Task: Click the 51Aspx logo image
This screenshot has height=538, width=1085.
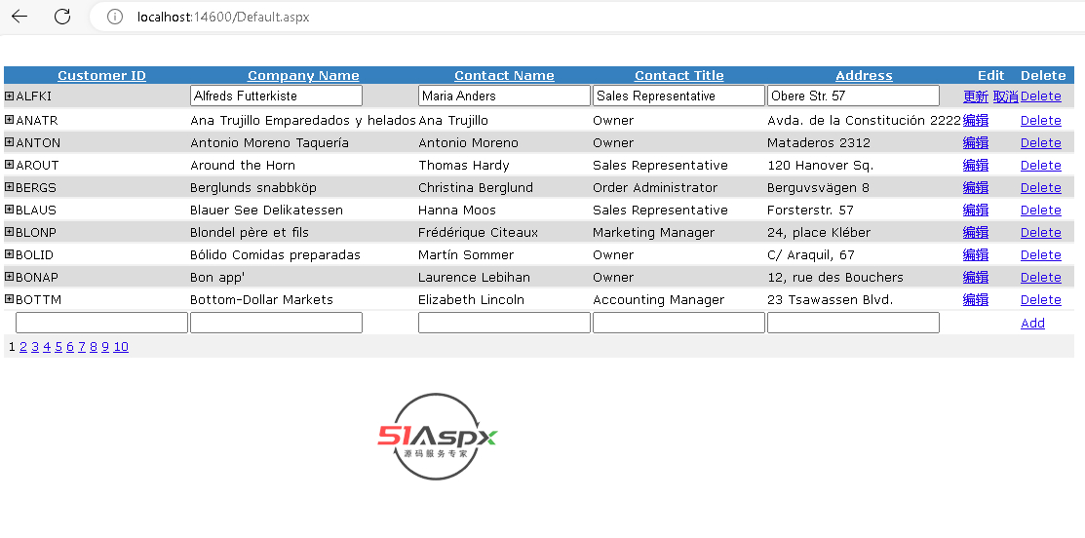Action: pos(438,437)
